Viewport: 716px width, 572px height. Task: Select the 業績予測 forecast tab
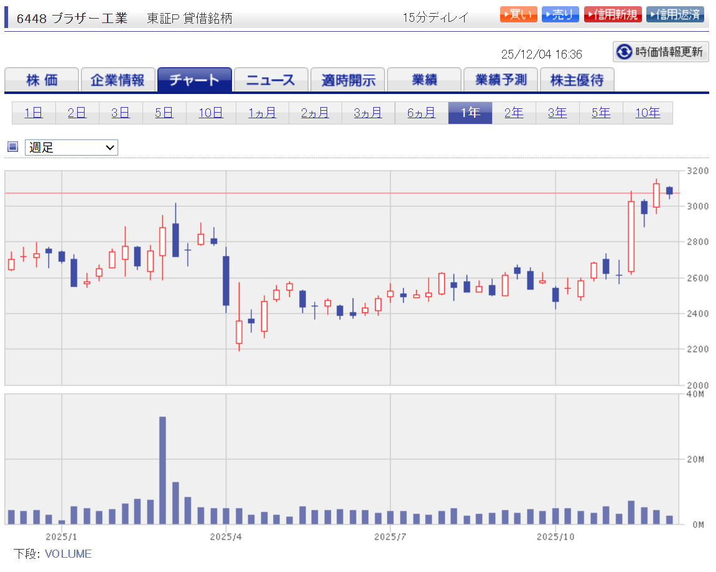click(500, 80)
